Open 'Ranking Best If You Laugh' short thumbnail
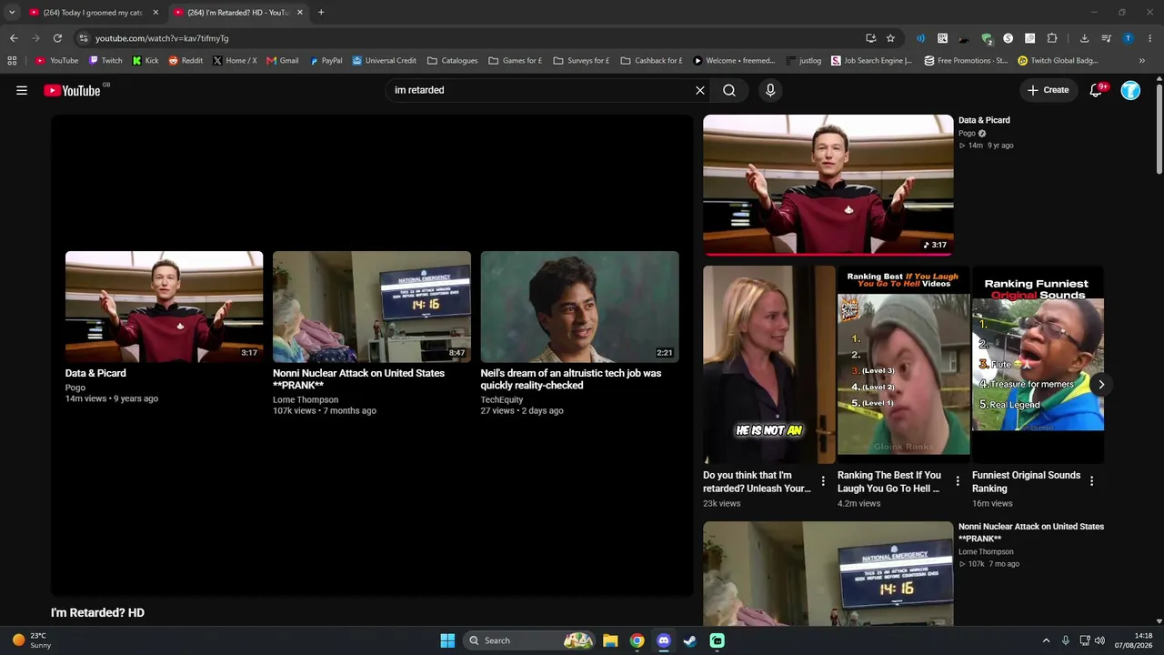1164x655 pixels. (x=903, y=365)
